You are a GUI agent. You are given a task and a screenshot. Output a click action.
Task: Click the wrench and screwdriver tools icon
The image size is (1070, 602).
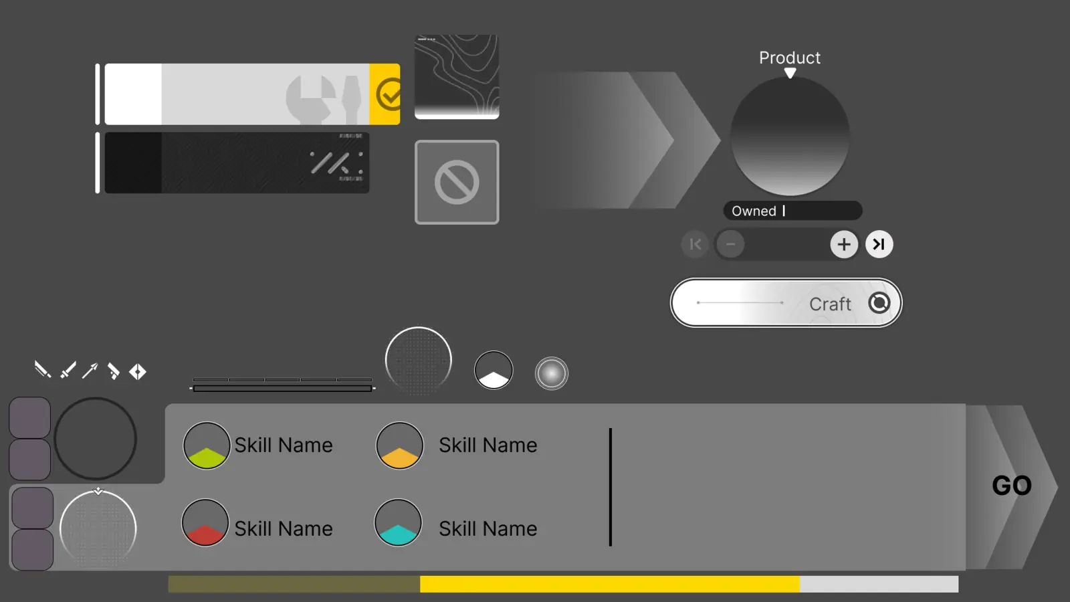[x=324, y=98]
